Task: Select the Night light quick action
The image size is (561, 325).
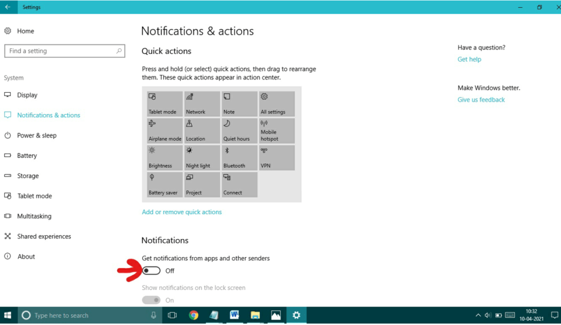Action: 201,157
